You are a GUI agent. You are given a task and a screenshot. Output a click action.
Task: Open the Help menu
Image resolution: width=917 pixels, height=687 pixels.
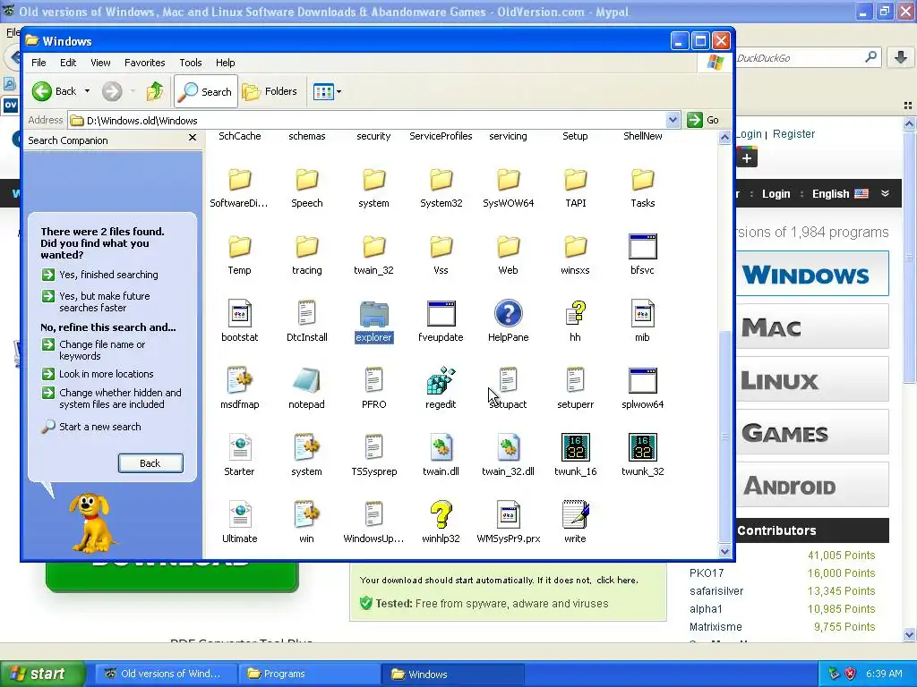click(x=225, y=63)
